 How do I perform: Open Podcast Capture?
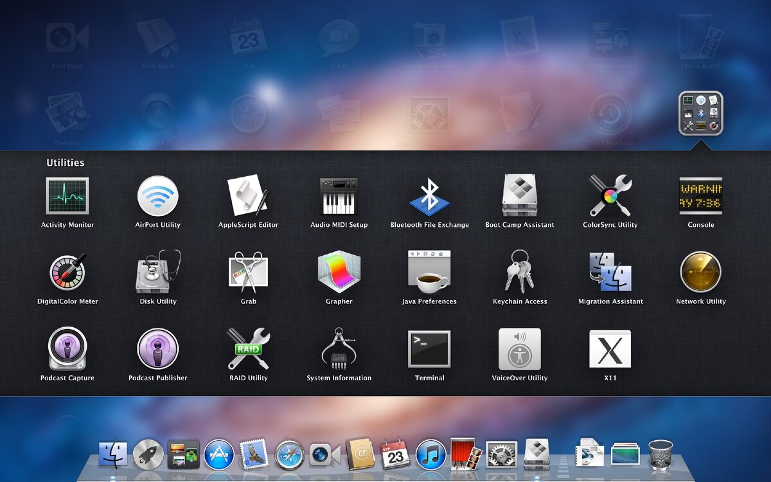67,349
